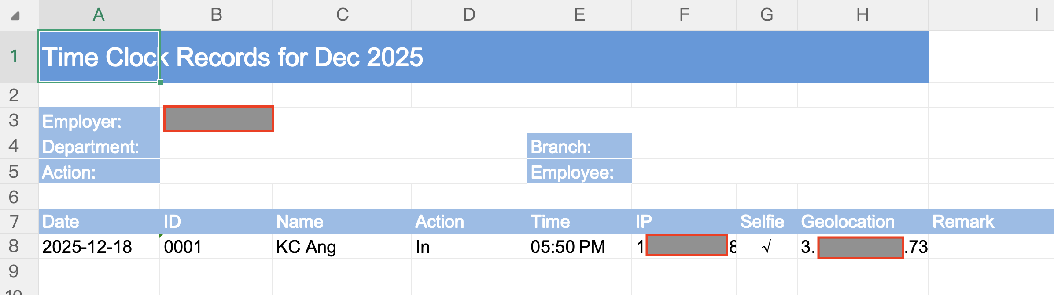Select the 'Department:' cell
The height and width of the screenshot is (295, 1054).
(99, 146)
